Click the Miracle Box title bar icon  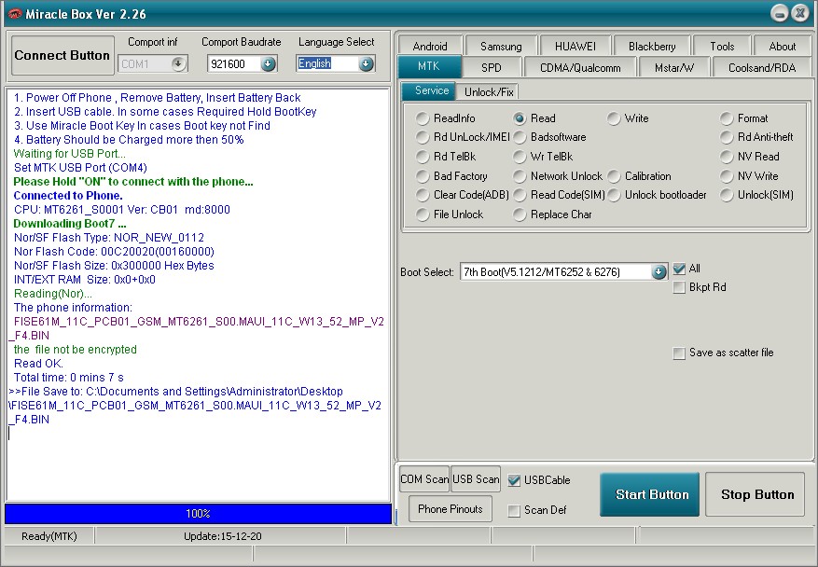click(x=13, y=13)
